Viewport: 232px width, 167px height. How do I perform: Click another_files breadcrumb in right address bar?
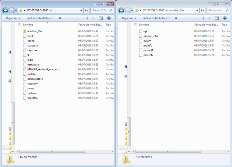click(177, 10)
